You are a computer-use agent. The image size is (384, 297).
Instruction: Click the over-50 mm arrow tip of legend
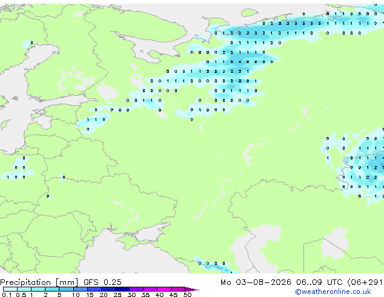coord(192,289)
